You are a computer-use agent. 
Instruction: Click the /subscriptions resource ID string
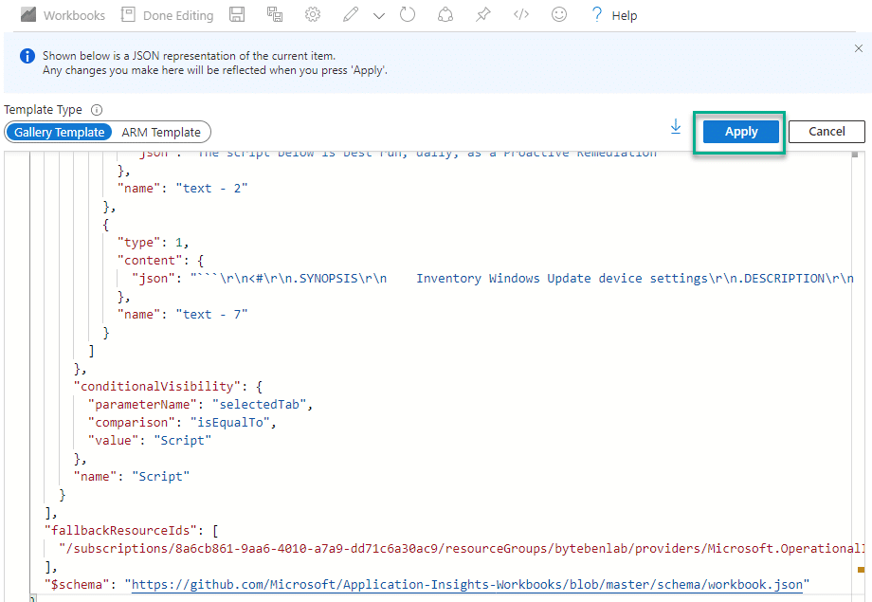pyautogui.click(x=462, y=549)
